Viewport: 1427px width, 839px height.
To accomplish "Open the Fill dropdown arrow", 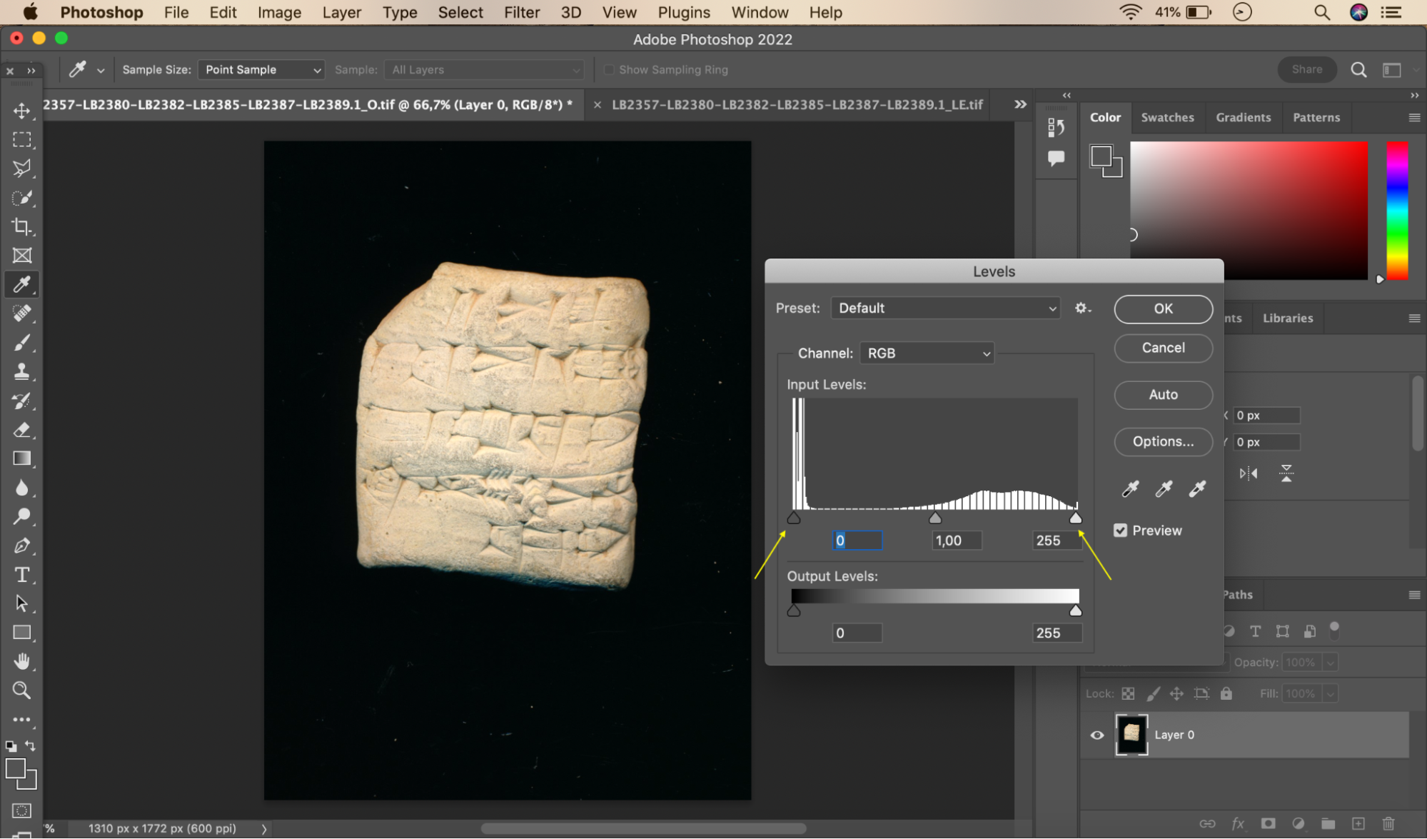I will pos(1330,694).
